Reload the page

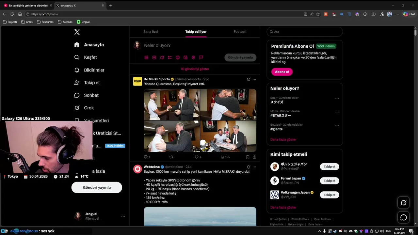(12, 14)
